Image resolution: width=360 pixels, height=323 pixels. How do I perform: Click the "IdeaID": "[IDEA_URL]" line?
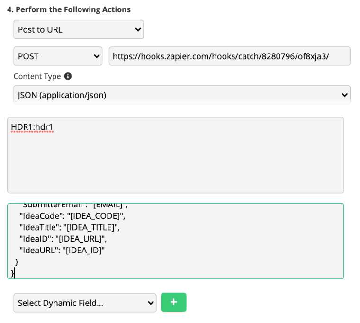pos(63,239)
